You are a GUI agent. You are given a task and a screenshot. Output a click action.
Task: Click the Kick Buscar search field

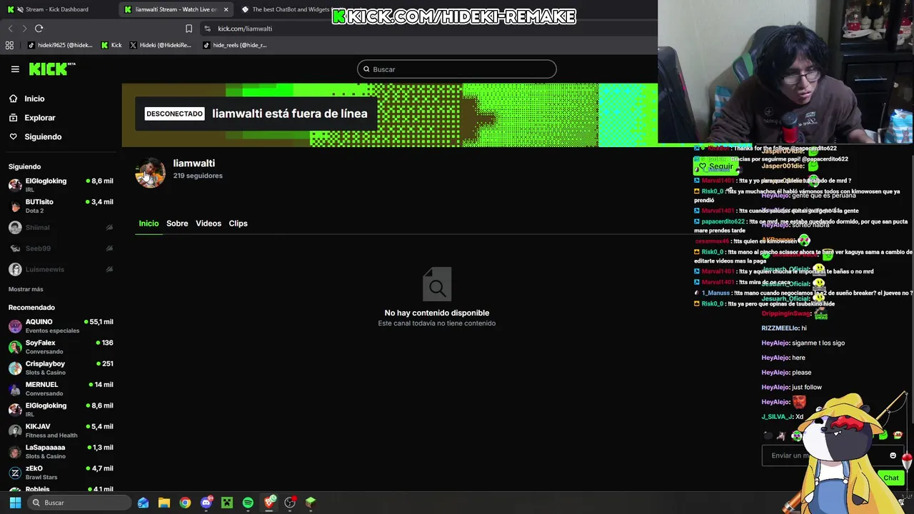coord(457,69)
